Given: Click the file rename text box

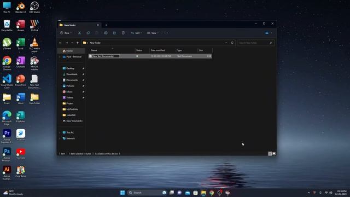Looking at the screenshot, I should [106, 56].
